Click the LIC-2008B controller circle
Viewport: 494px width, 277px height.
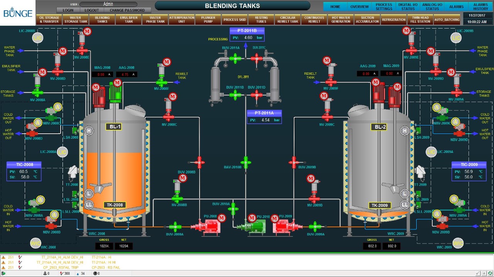coord(37,38)
